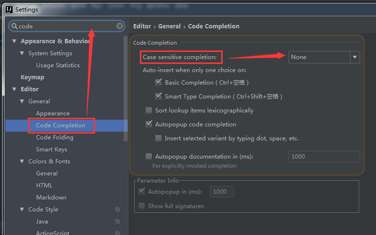Enable Sort lookup items lexicographically
The width and height of the screenshot is (376, 235).
point(149,111)
